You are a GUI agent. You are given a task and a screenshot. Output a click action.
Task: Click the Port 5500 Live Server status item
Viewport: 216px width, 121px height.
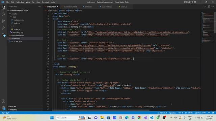point(200,113)
